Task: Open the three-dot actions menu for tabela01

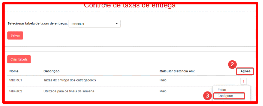Action: tap(243, 81)
